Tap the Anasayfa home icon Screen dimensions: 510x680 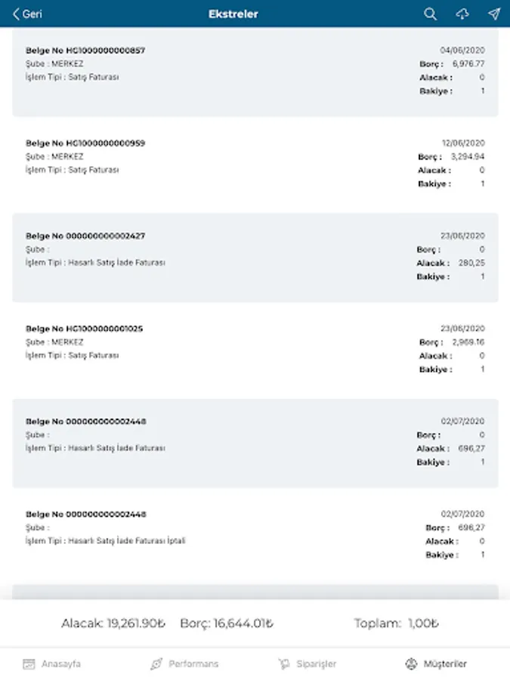tap(29, 664)
